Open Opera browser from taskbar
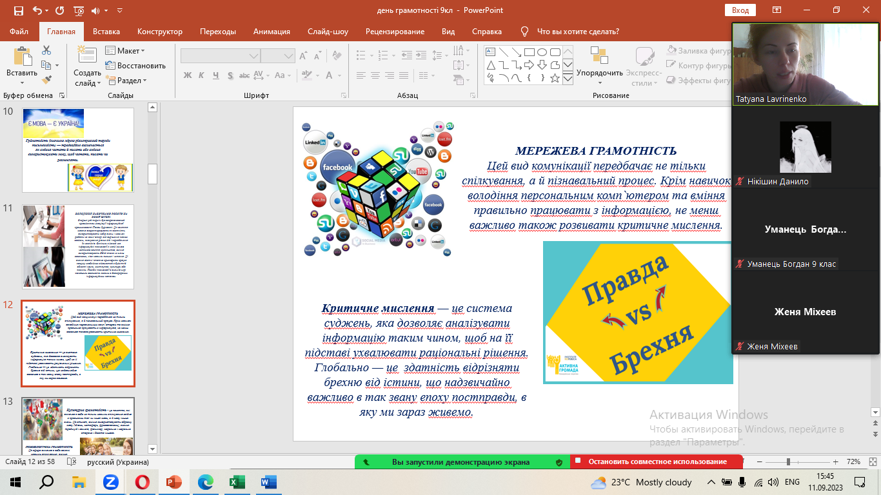This screenshot has height=495, width=881. click(x=143, y=481)
